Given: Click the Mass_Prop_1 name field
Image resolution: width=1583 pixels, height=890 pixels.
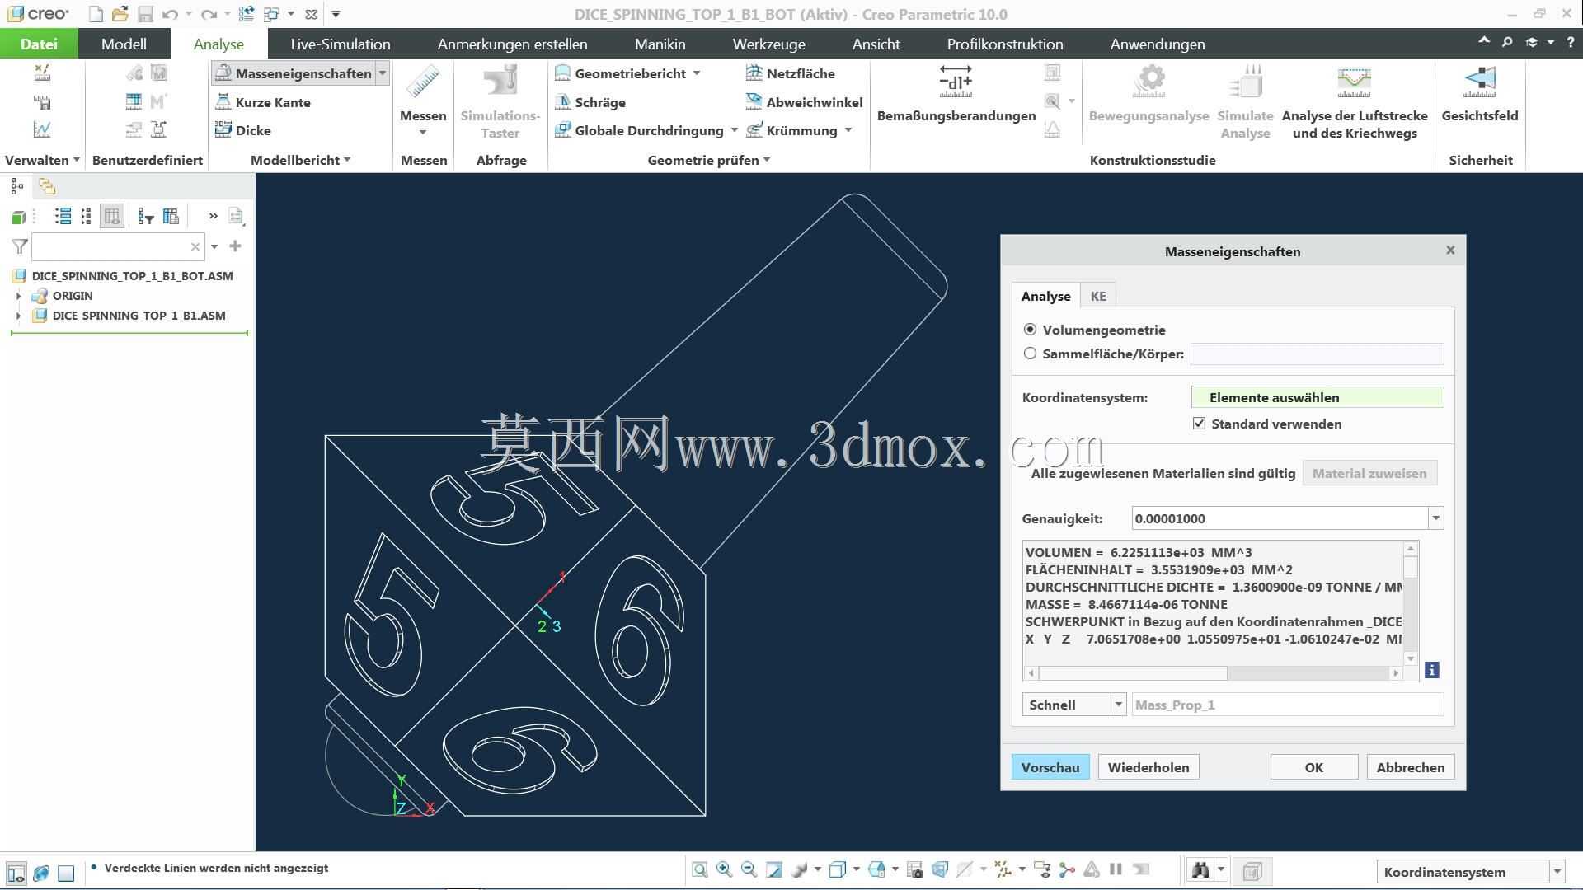Looking at the screenshot, I should [x=1287, y=705].
